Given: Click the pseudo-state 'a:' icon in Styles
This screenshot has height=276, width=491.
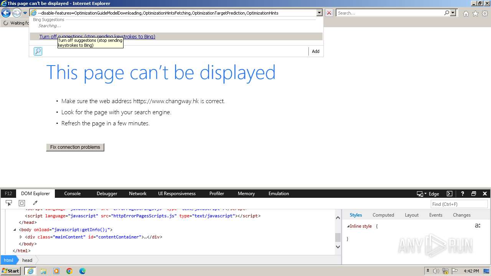Looking at the screenshot, I should pyautogui.click(x=478, y=226).
